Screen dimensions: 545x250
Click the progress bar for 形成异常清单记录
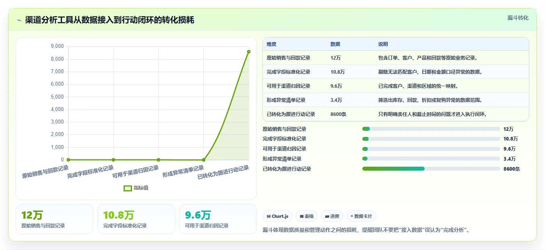[x=431, y=159]
